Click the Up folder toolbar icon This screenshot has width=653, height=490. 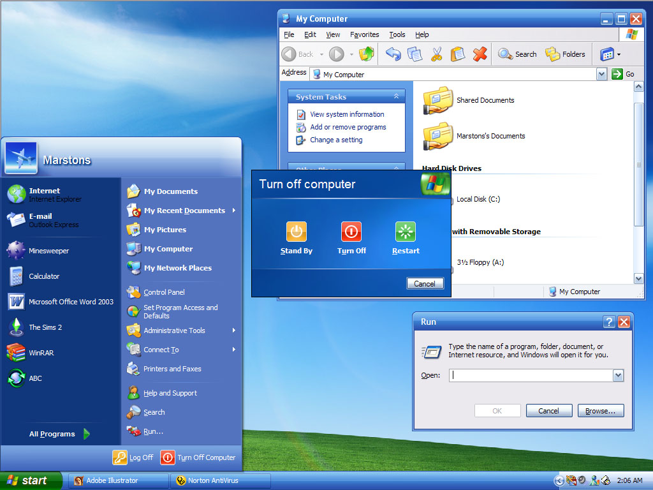(367, 54)
